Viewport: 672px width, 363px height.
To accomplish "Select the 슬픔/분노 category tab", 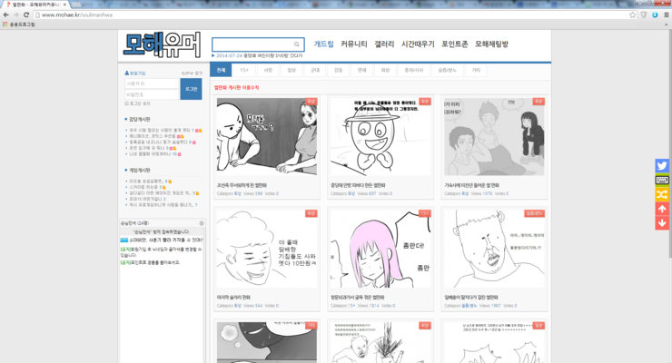I will pos(447,70).
